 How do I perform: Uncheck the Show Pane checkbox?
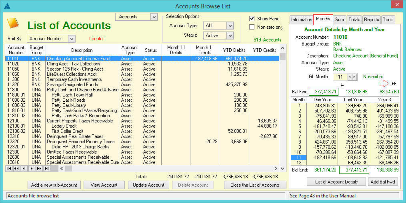tap(252, 19)
